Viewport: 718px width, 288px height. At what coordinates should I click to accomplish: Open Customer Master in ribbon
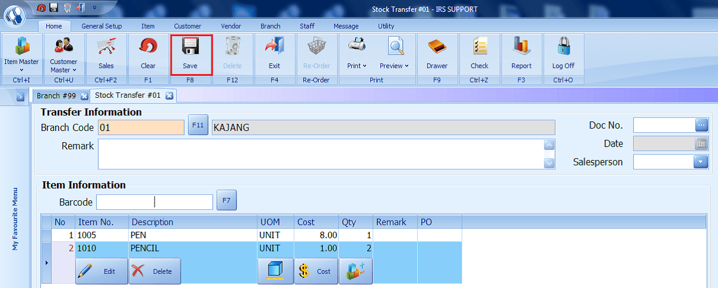tap(63, 54)
